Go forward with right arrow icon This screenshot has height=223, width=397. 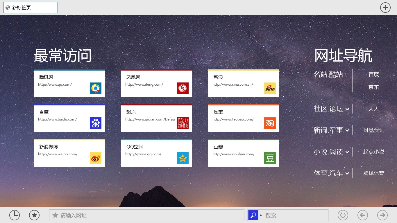click(x=382, y=215)
